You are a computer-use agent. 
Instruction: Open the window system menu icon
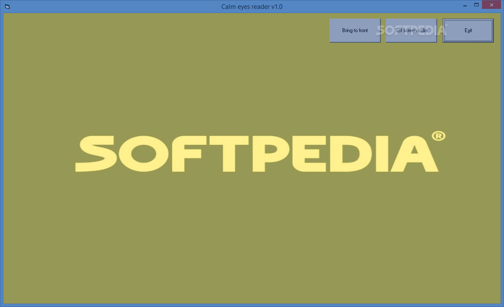coord(7,6)
